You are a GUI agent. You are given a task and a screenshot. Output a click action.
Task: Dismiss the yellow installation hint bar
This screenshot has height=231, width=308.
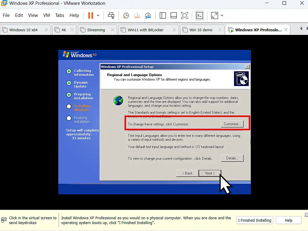[x=306, y=214]
